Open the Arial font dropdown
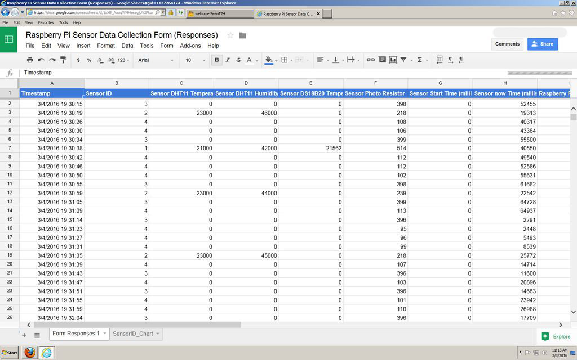Viewport: 577px width, 360px height. click(x=156, y=60)
